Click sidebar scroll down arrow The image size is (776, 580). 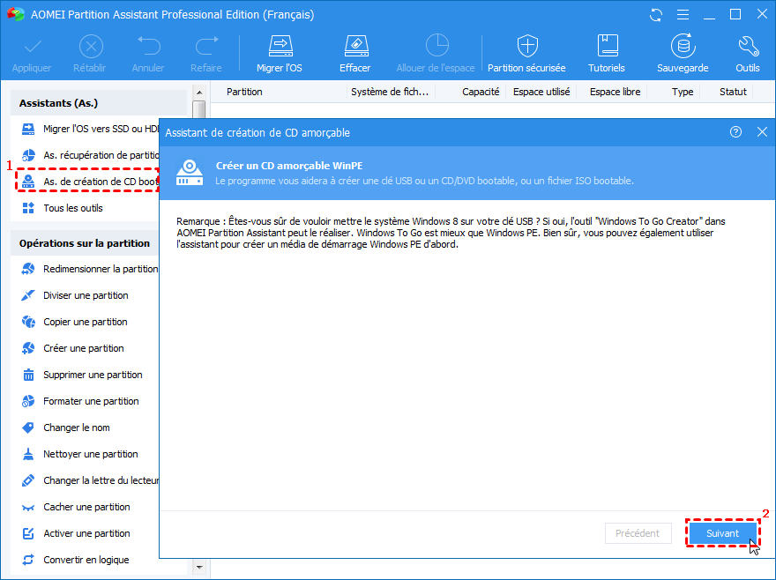pyautogui.click(x=199, y=567)
